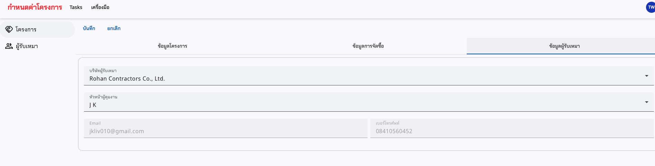This screenshot has width=655, height=166.
Task: Click the people icon beside ผู้รับเหมา
Action: click(9, 46)
